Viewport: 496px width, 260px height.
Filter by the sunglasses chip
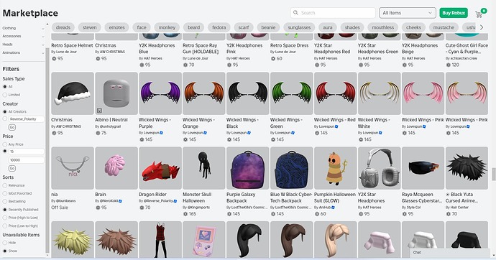[299, 27]
